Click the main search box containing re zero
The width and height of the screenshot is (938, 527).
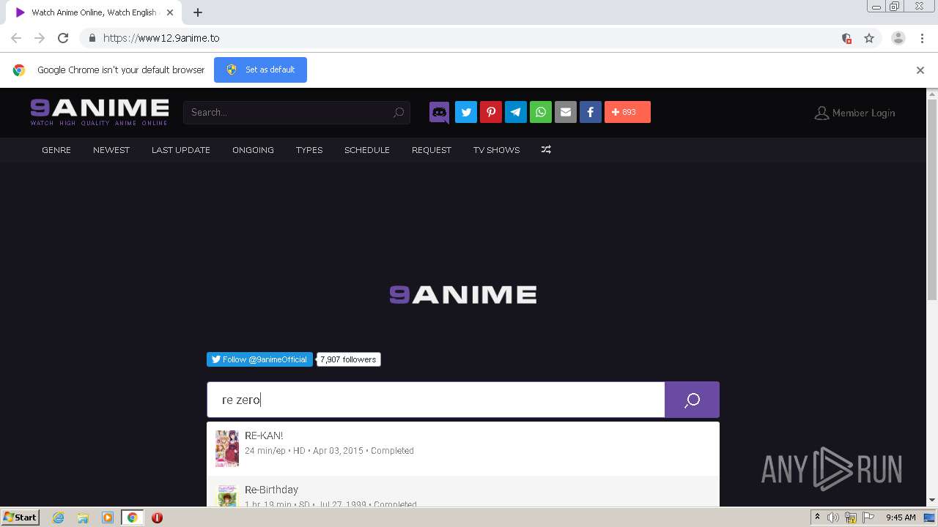(x=435, y=400)
